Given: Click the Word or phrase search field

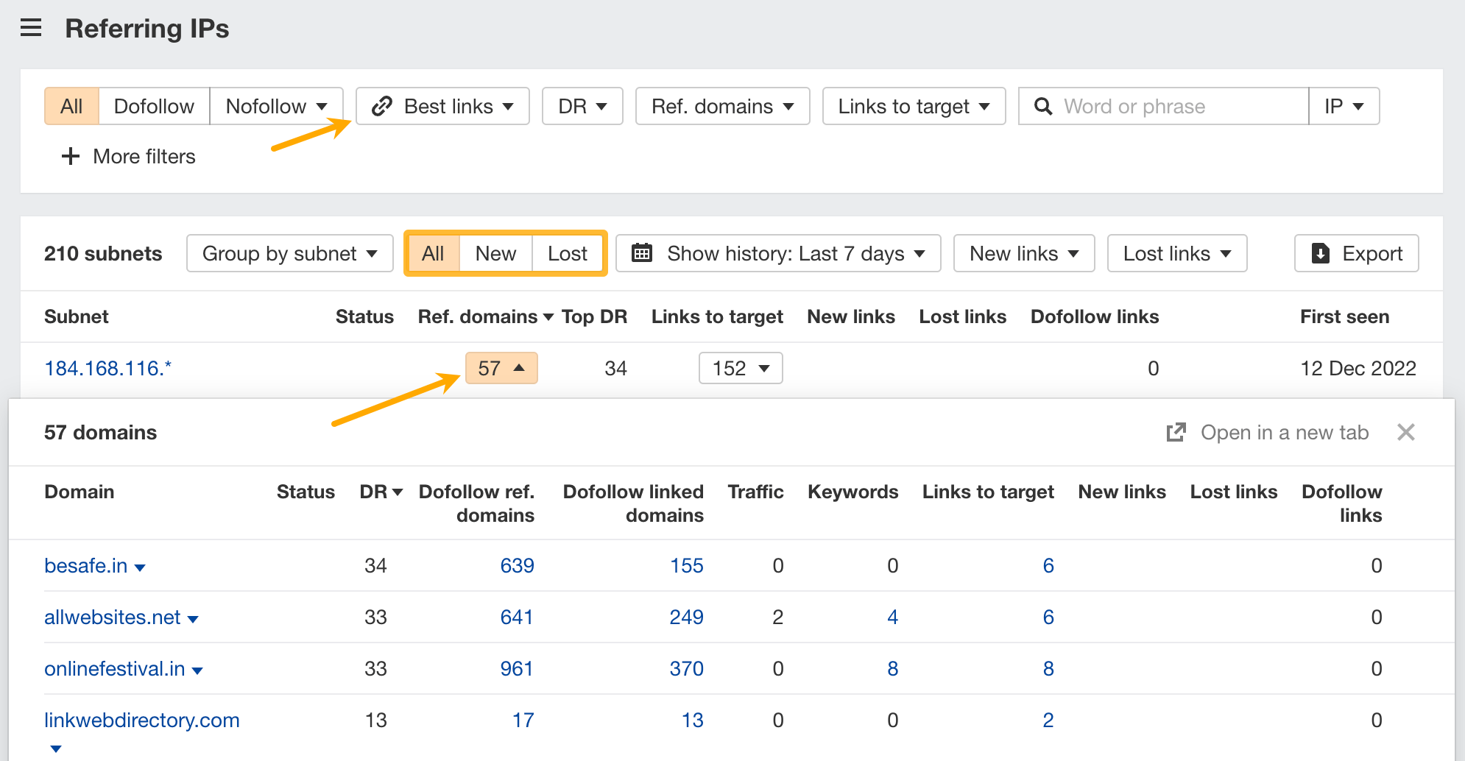Looking at the screenshot, I should 1178,107.
